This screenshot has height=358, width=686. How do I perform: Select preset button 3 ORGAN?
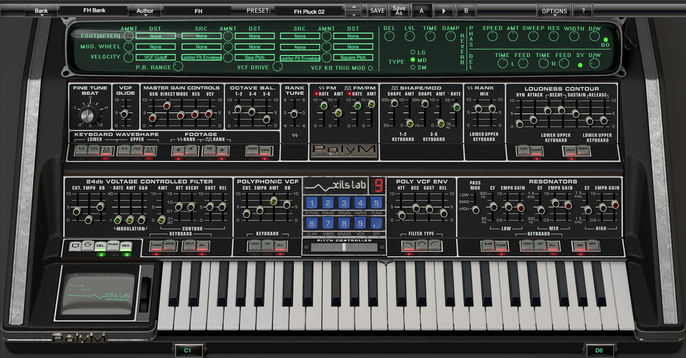(344, 203)
